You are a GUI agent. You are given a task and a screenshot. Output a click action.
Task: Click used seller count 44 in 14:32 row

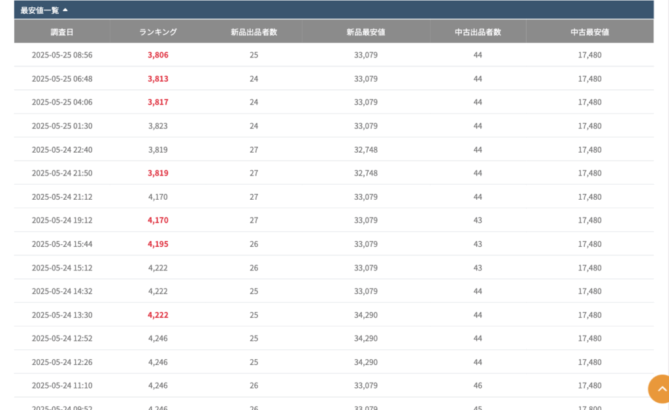tap(478, 292)
